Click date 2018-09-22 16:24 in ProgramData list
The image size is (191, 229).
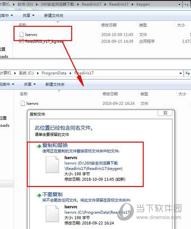pyautogui.click(x=118, y=103)
